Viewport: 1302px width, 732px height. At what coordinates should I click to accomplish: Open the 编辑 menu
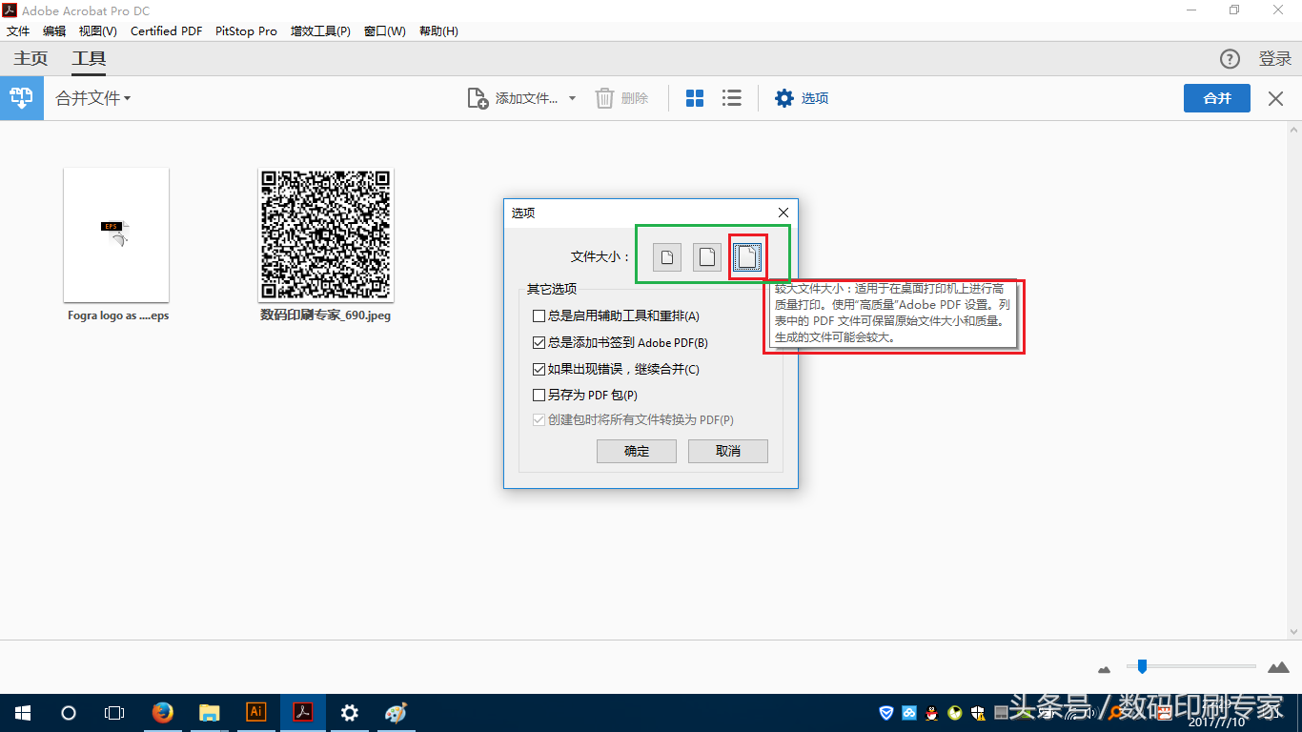coord(54,31)
